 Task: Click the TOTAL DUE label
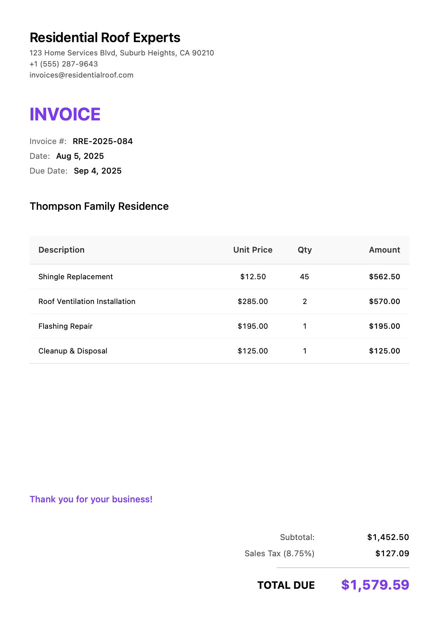(x=286, y=585)
